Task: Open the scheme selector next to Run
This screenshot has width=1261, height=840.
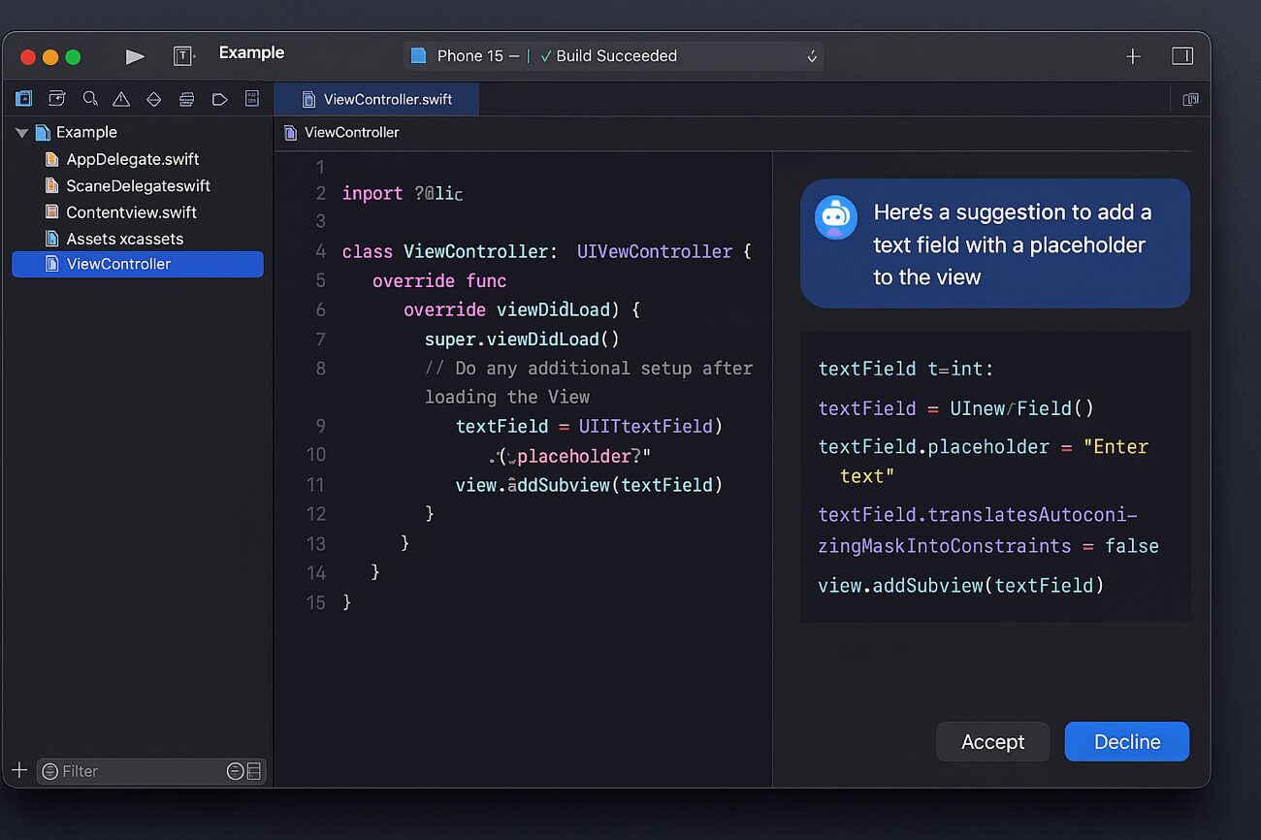Action: [183, 56]
